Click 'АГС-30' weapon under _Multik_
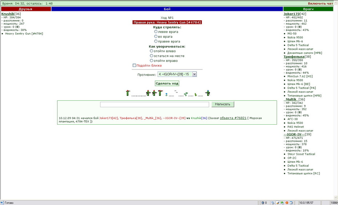Image resolution: width=338 pixels, height=205 pixels. [x=293, y=119]
